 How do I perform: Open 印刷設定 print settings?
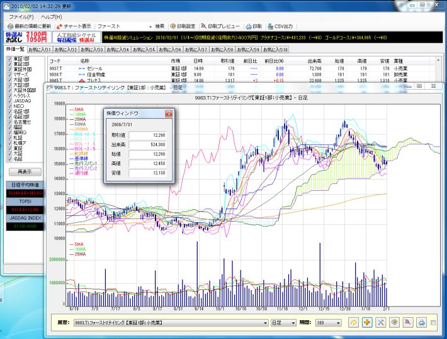click(182, 26)
